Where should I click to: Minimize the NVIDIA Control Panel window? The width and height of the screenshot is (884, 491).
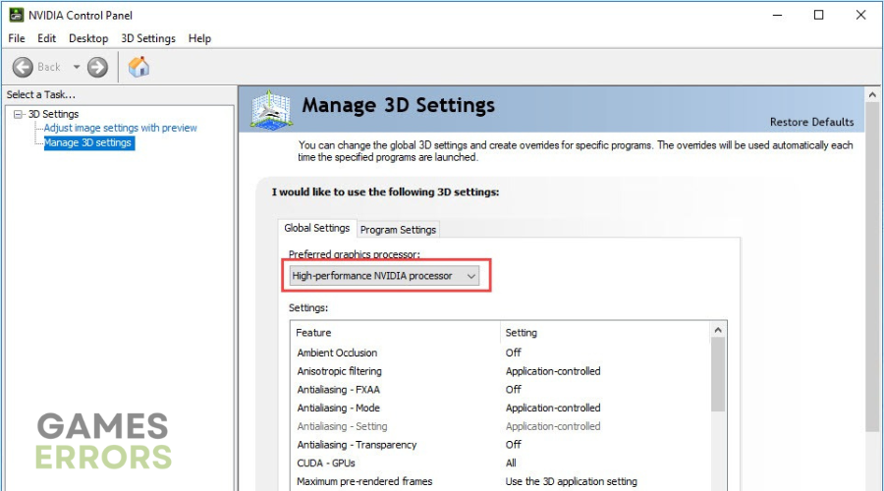(778, 15)
